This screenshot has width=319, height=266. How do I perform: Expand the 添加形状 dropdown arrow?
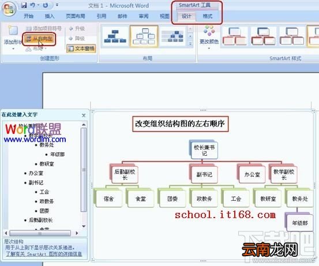tap(13, 49)
